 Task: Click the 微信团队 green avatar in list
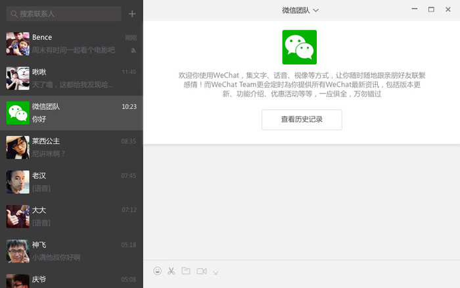[x=18, y=112]
